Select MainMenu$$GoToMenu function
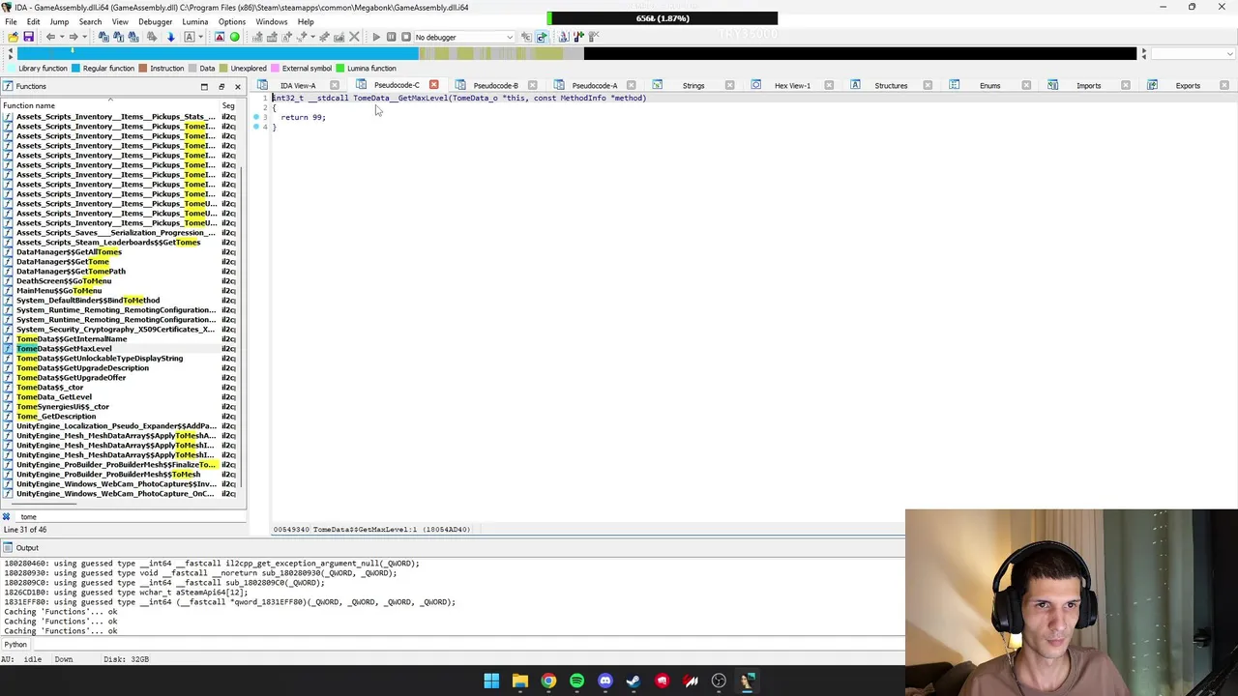 59,290
